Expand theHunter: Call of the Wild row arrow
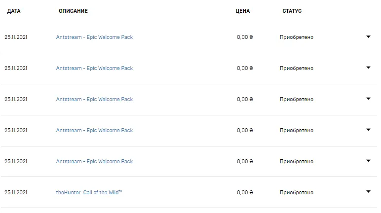This screenshot has height=213, width=381. pyautogui.click(x=368, y=192)
